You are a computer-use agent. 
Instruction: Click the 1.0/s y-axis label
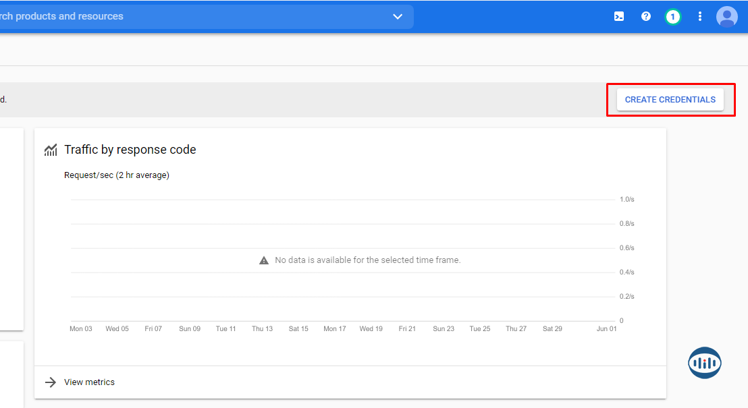(626, 200)
